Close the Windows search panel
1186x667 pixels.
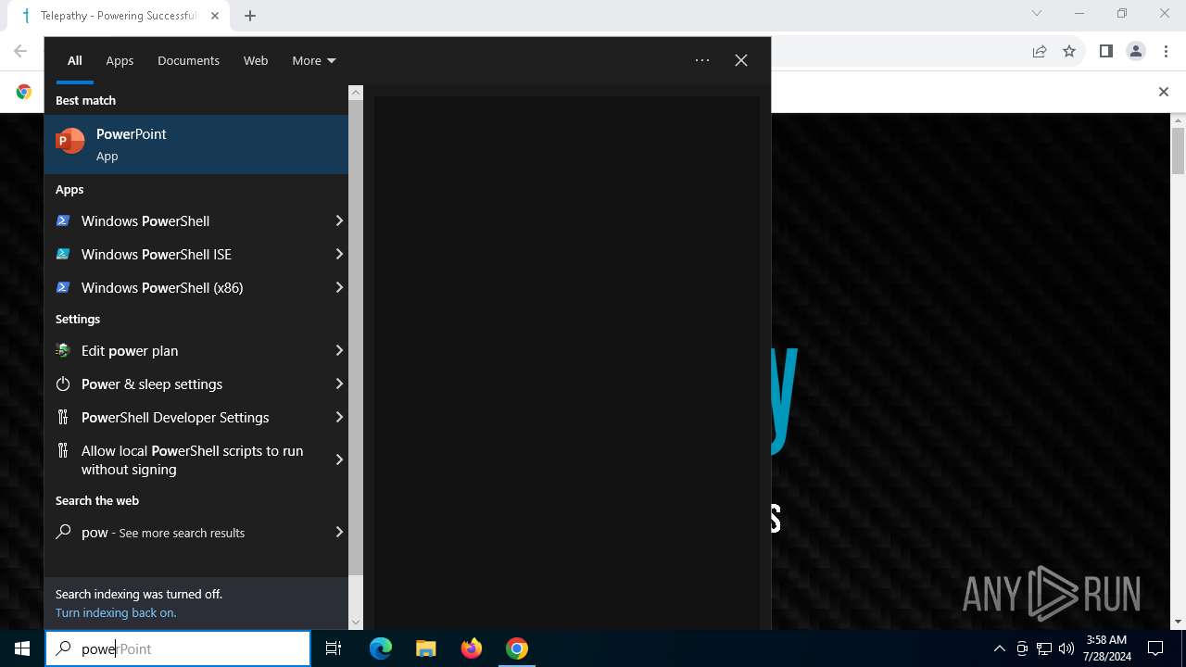pos(741,60)
